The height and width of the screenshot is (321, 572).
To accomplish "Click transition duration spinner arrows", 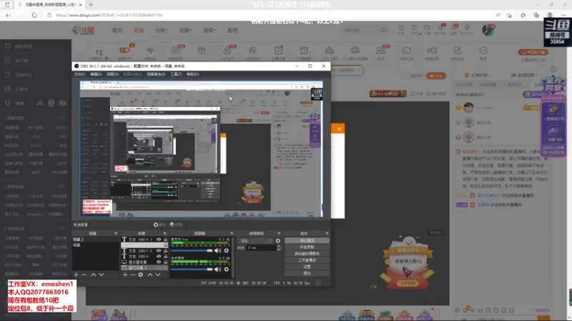I will tap(279, 248).
